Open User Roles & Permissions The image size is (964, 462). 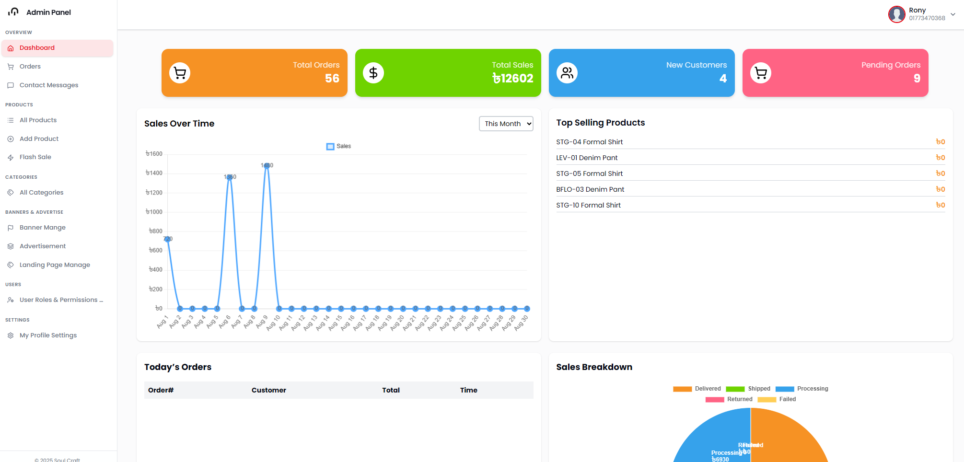58,300
